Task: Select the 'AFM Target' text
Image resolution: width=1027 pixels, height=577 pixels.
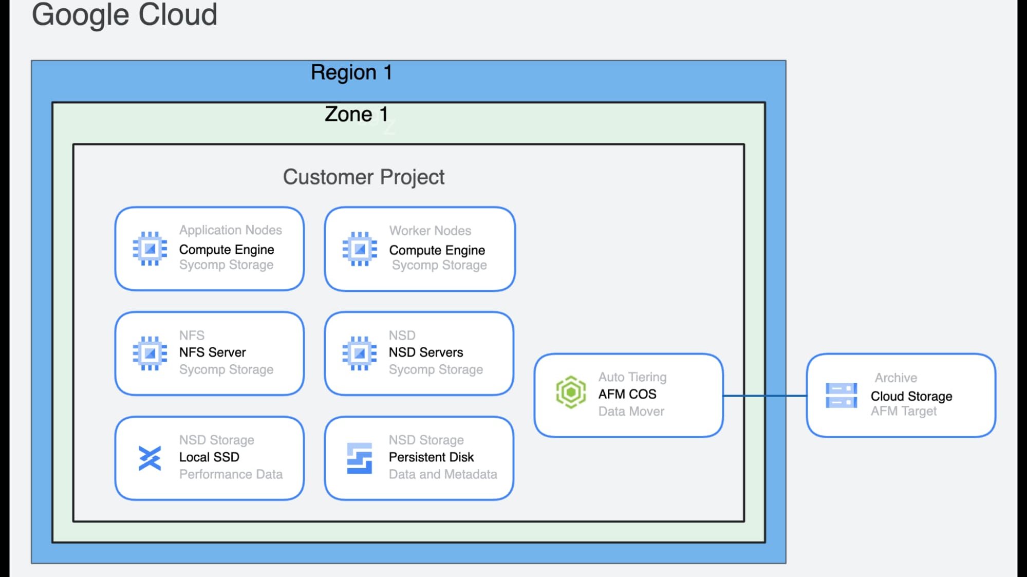Action: [903, 412]
